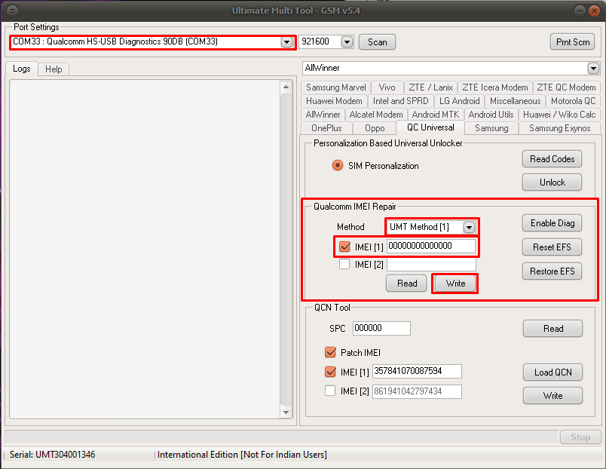The image size is (606, 469).
Task: Expand the UMT Method [1] dropdown
Action: pyautogui.click(x=469, y=227)
